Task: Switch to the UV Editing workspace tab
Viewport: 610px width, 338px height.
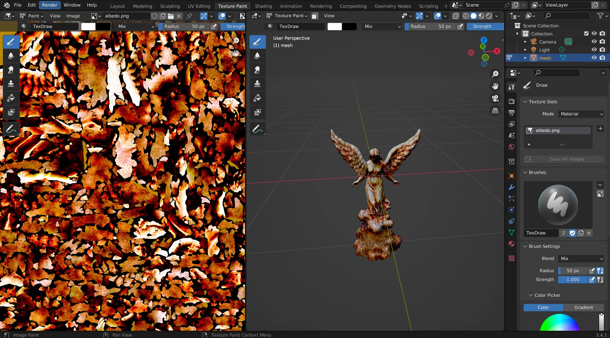Action: pos(199,6)
